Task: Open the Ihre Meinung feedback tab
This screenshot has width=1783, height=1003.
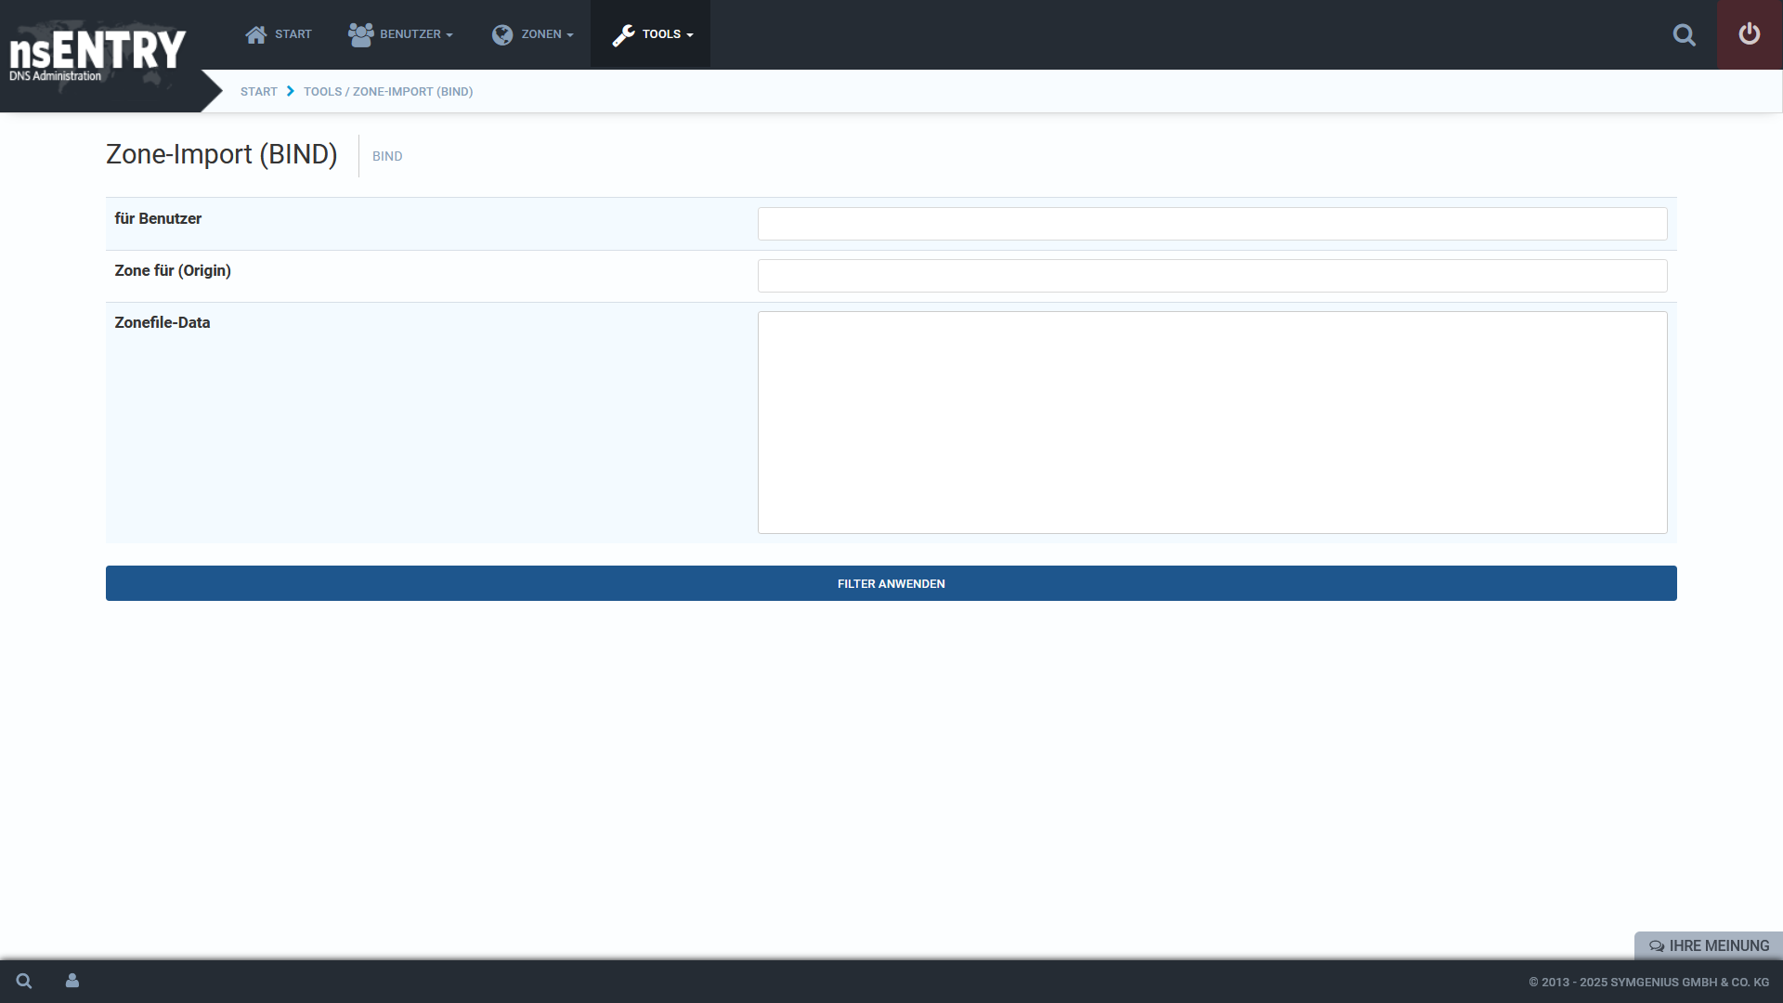Action: [1709, 945]
